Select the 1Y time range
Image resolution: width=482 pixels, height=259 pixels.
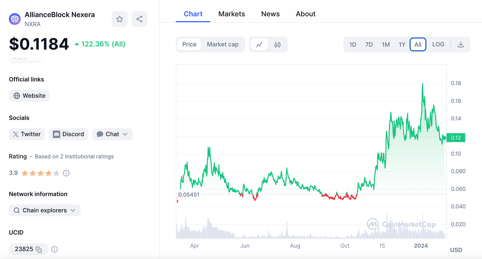coord(402,44)
